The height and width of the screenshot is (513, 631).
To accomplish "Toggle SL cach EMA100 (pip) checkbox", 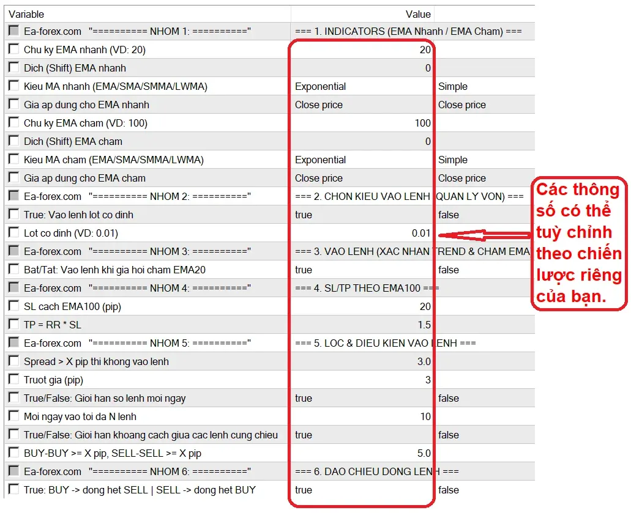I will point(13,306).
